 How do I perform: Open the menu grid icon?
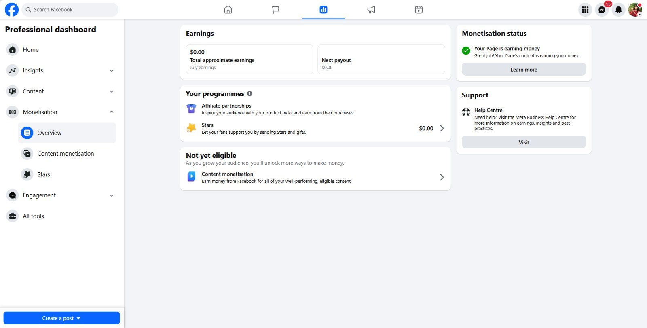(x=585, y=10)
